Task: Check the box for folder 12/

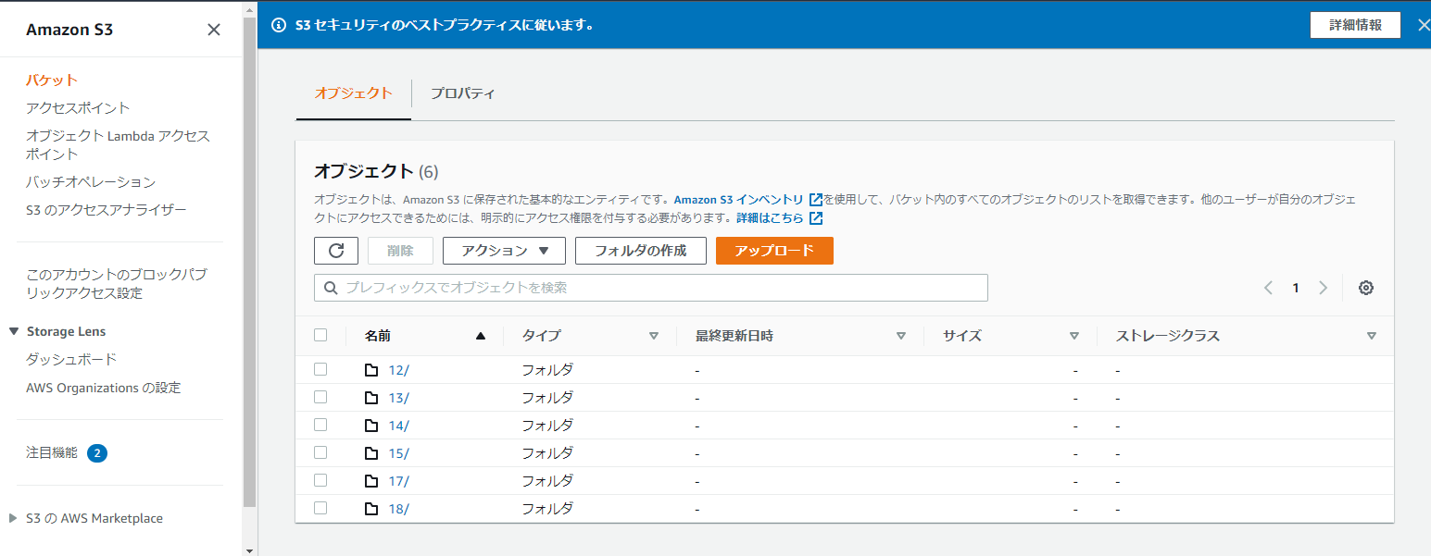Action: (320, 369)
